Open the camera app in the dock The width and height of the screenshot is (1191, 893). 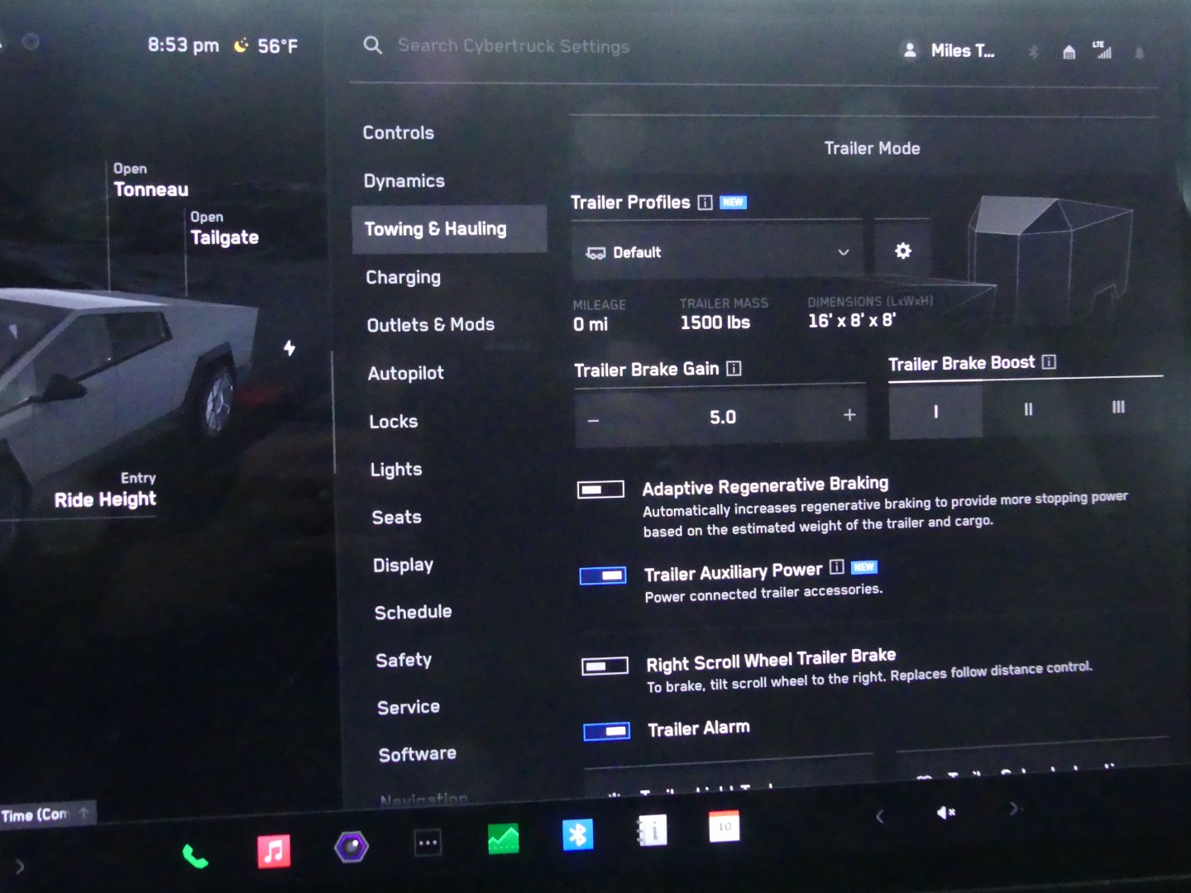pyautogui.click(x=351, y=847)
